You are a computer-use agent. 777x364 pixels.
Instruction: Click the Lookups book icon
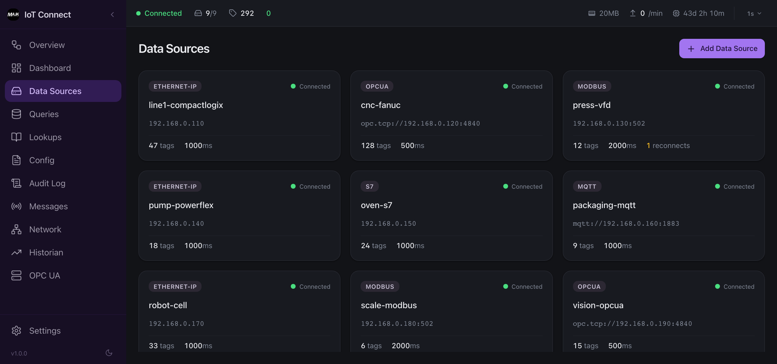pyautogui.click(x=16, y=137)
